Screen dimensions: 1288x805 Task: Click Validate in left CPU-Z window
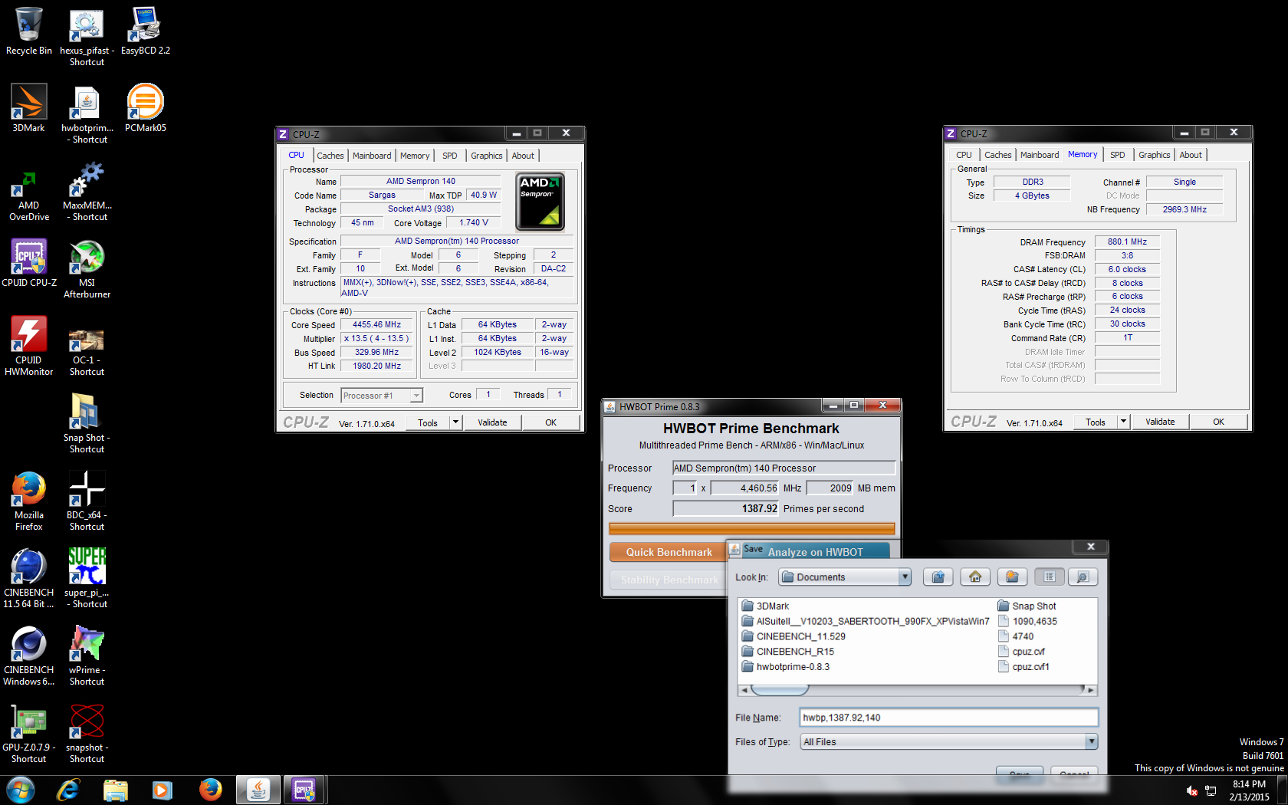492,422
